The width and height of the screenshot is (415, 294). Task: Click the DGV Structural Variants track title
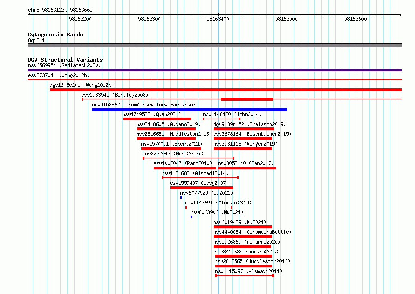pyautogui.click(x=65, y=60)
